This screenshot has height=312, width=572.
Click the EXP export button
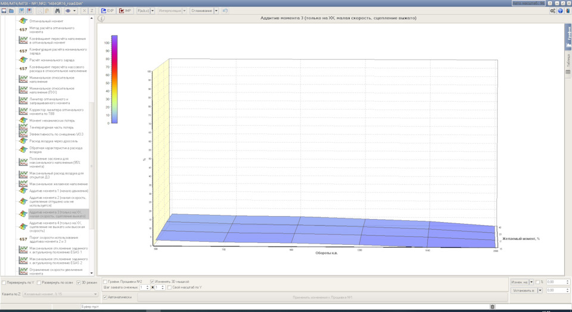point(108,11)
